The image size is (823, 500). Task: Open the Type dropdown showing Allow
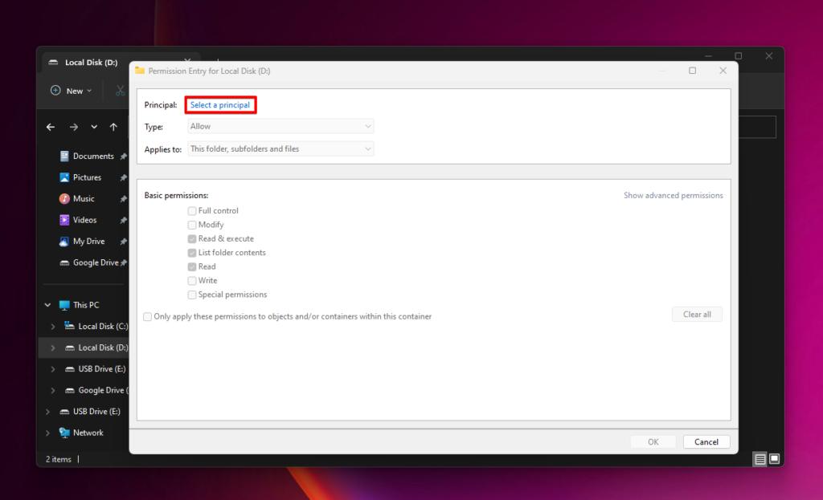[x=280, y=126]
